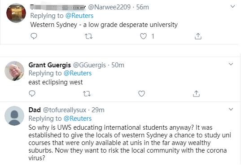The width and height of the screenshot is (241, 167).
Task: Like the tweet with 1 like
Action: point(143,36)
